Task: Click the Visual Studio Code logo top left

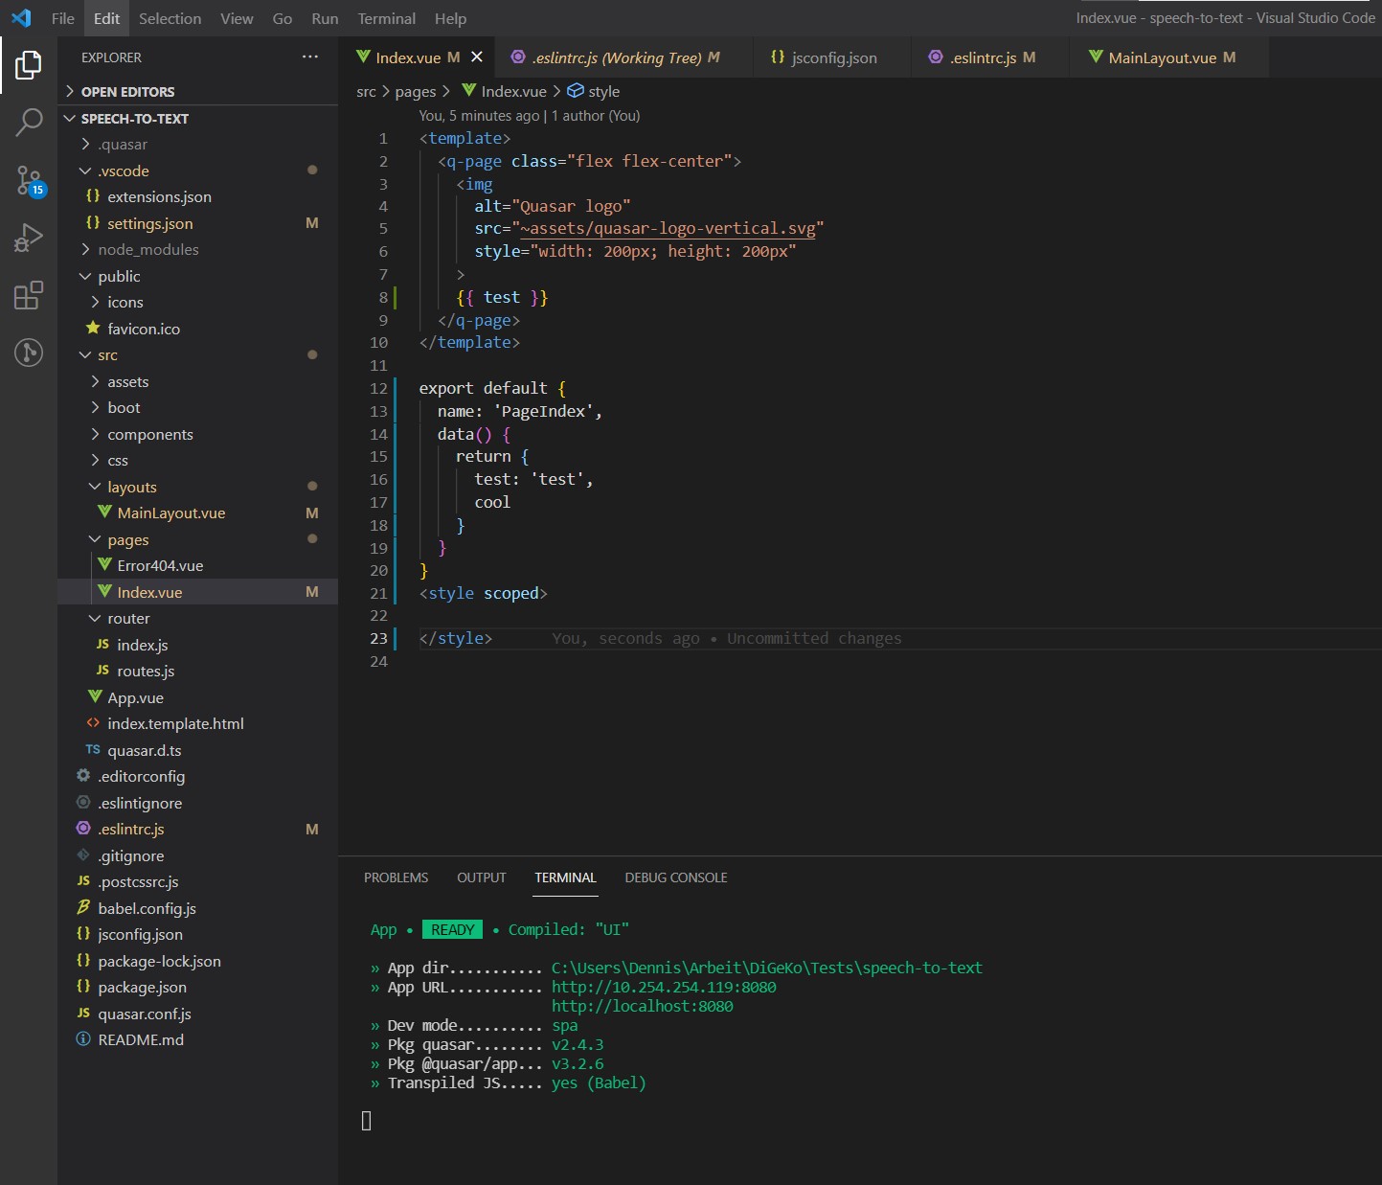Action: click(x=21, y=17)
